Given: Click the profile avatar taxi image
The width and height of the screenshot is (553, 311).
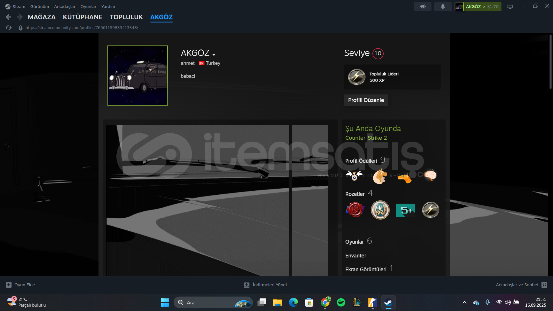Looking at the screenshot, I should click(138, 76).
